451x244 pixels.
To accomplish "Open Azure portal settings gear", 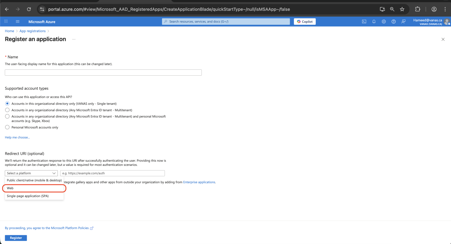I will 384,21.
